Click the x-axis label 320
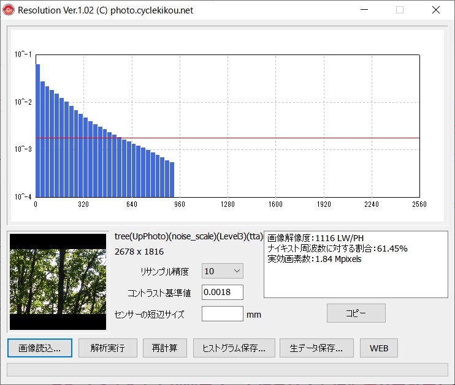 point(83,204)
